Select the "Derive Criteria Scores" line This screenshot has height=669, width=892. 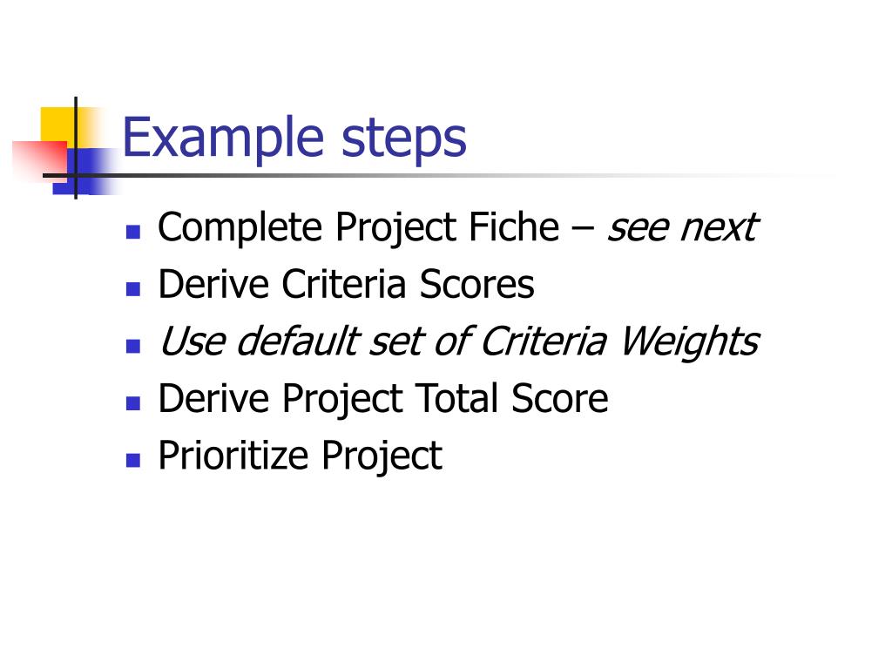pyautogui.click(x=347, y=285)
